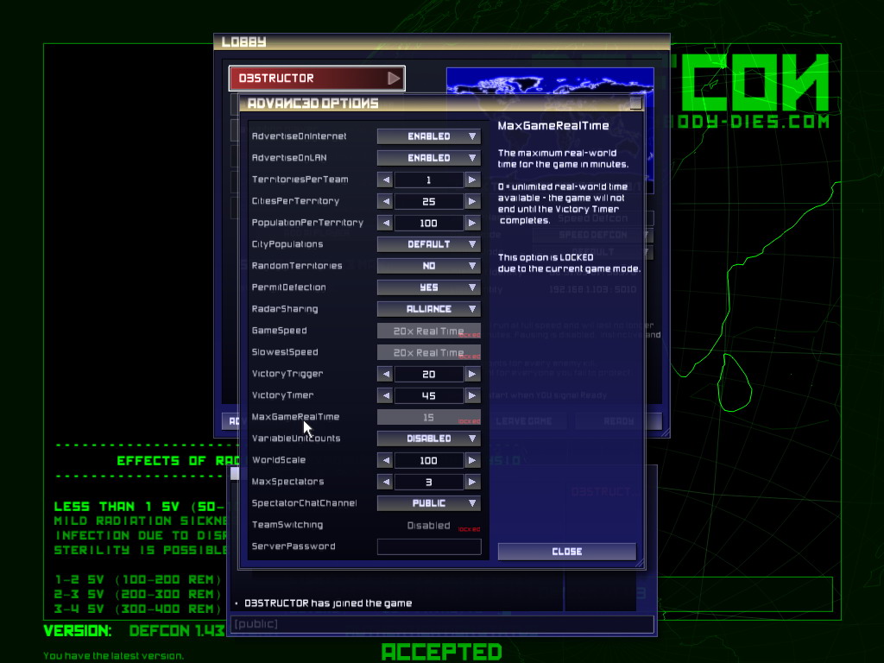
Task: Open the RandomTerritories dropdown
Action: pyautogui.click(x=429, y=266)
